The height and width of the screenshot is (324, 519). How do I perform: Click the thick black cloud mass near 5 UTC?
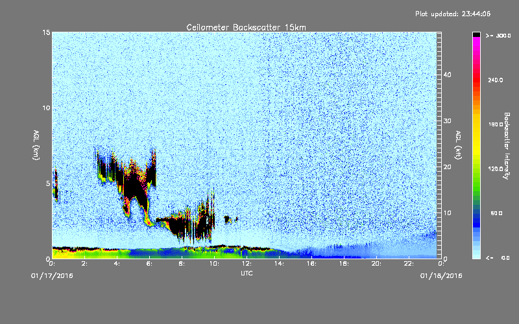tap(136, 187)
